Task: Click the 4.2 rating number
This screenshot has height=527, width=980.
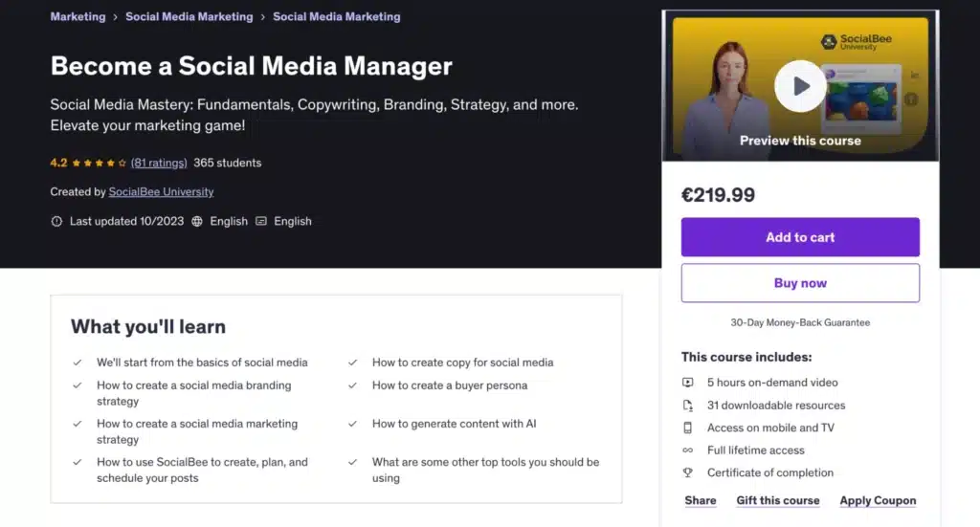Action: point(58,163)
